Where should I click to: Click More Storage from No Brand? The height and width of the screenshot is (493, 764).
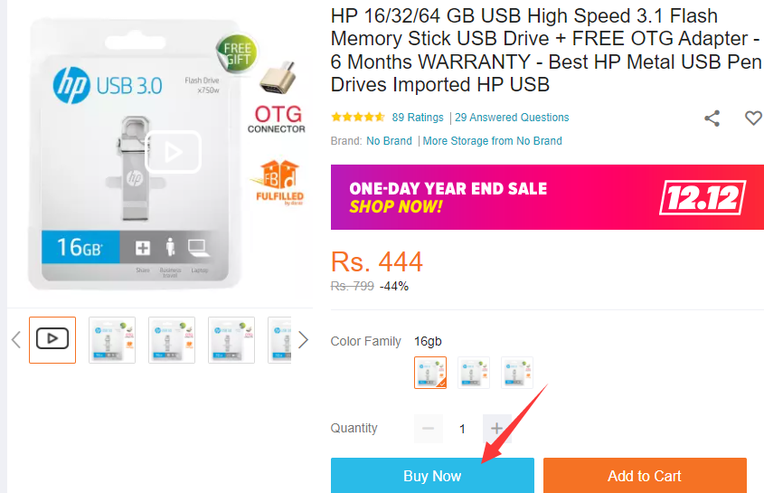coord(492,141)
